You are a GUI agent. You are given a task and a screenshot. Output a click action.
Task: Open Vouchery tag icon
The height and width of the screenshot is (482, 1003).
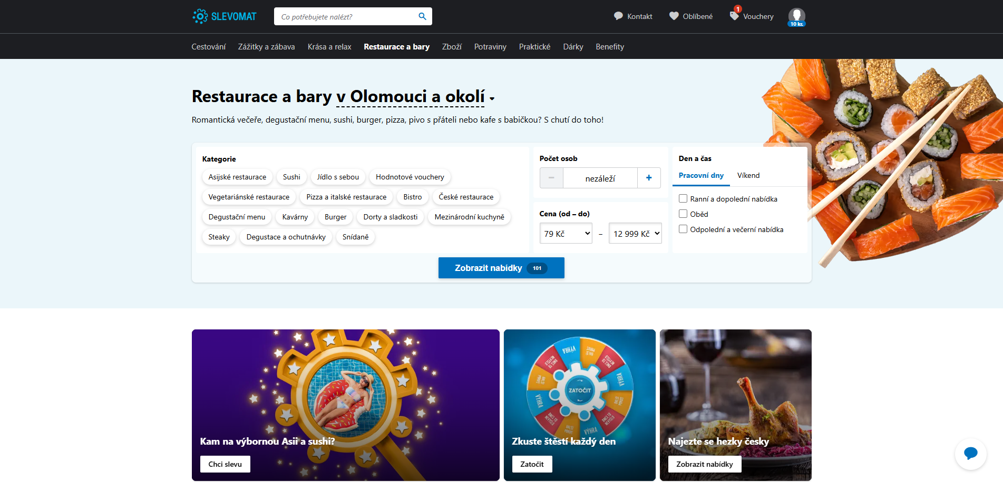(x=734, y=16)
